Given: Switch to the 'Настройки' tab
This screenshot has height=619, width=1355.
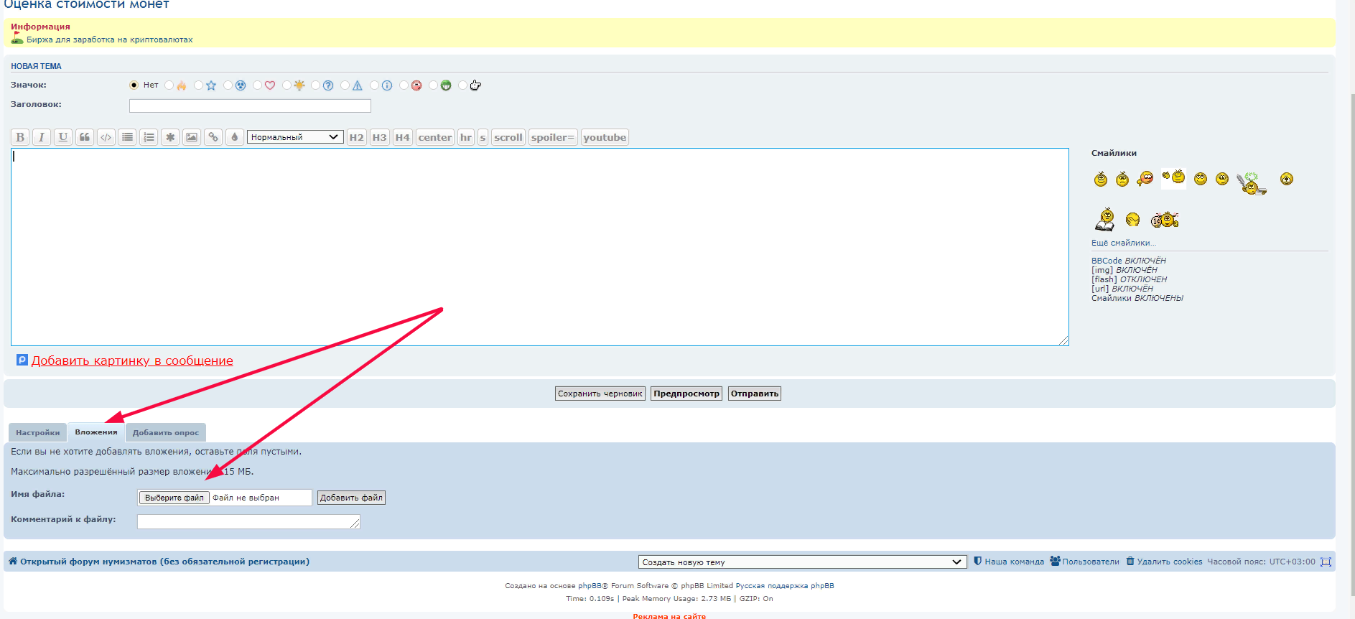Looking at the screenshot, I should [x=38, y=432].
